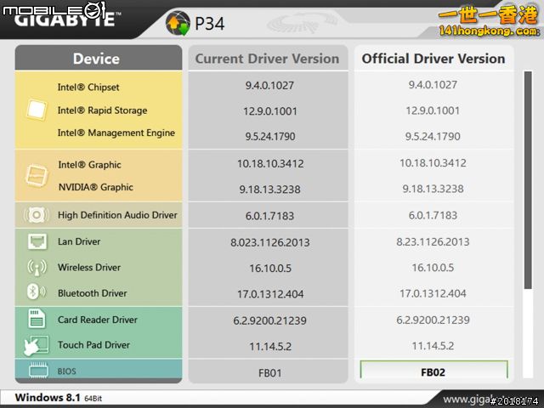Click the P34 model title
The width and height of the screenshot is (544, 408).
(210, 24)
